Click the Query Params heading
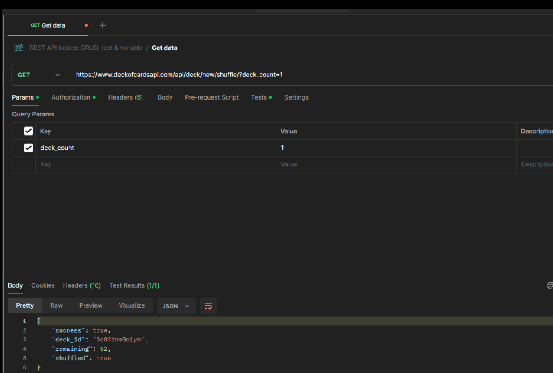 pos(33,114)
